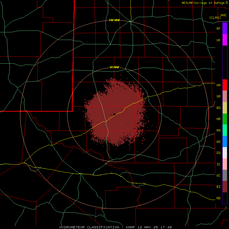Click the UK legend label

coord(218,40)
